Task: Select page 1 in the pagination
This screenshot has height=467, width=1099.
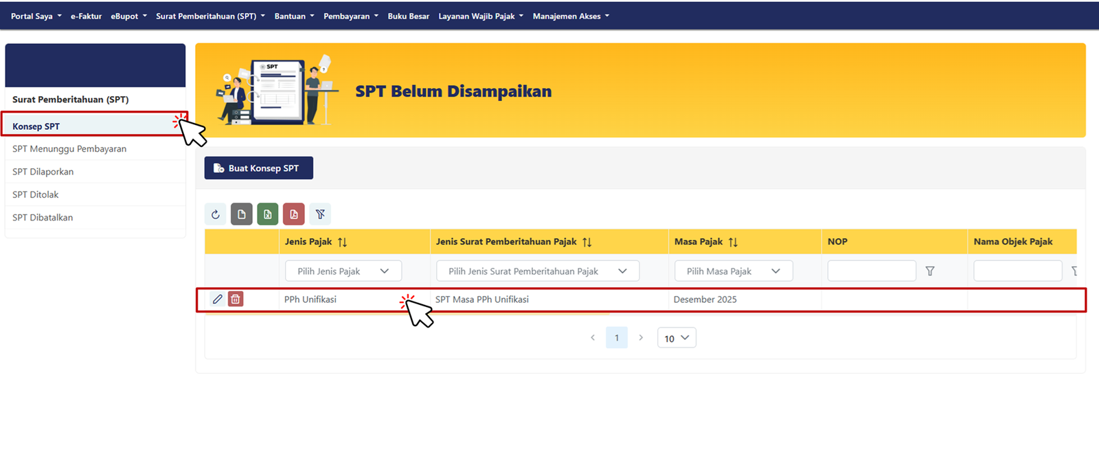Action: tap(617, 338)
